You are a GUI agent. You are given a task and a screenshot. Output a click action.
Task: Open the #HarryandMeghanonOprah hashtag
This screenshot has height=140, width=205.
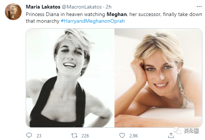click(93, 21)
